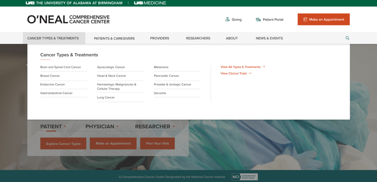Expand the Patient tab chevron
Viewport: 377px width, 182px height.
pyautogui.click(x=65, y=126)
